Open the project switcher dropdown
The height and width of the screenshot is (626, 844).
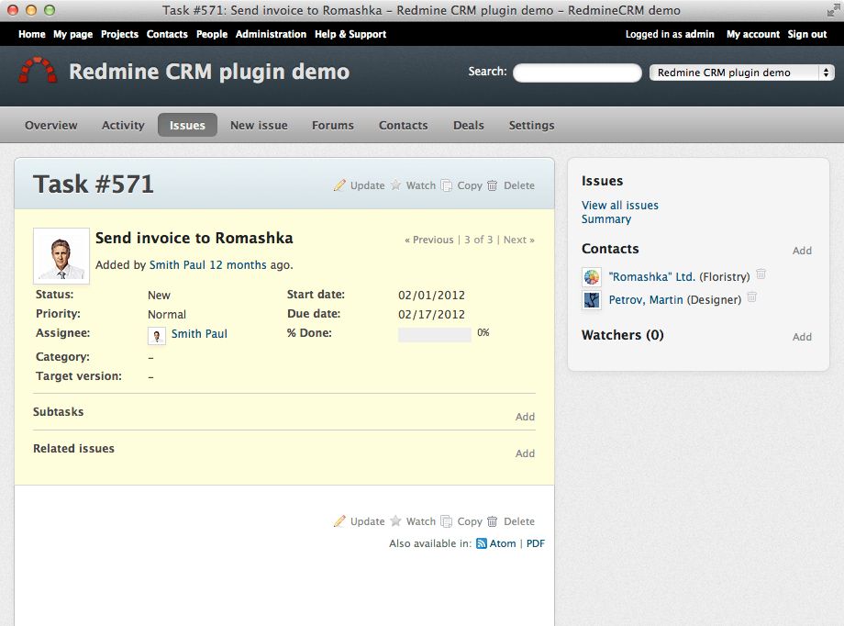click(x=741, y=72)
